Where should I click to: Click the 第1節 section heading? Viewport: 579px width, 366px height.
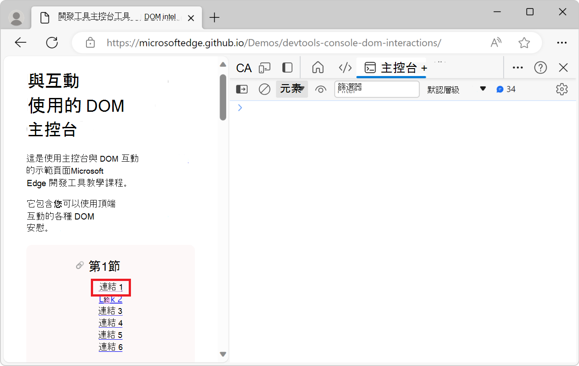pos(104,266)
